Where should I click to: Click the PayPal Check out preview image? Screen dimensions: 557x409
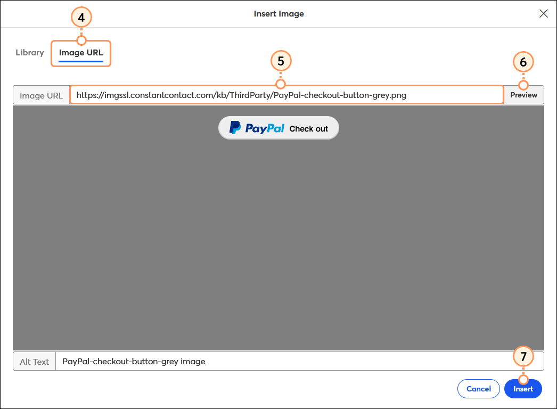[278, 128]
